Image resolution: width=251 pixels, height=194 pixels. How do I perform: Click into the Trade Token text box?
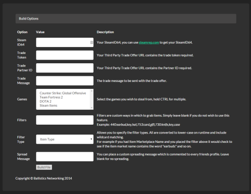(x=65, y=55)
